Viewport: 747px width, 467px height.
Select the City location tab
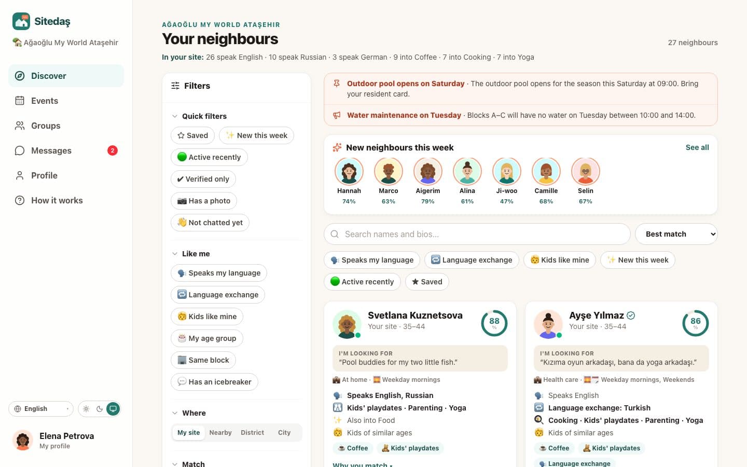[284, 433]
